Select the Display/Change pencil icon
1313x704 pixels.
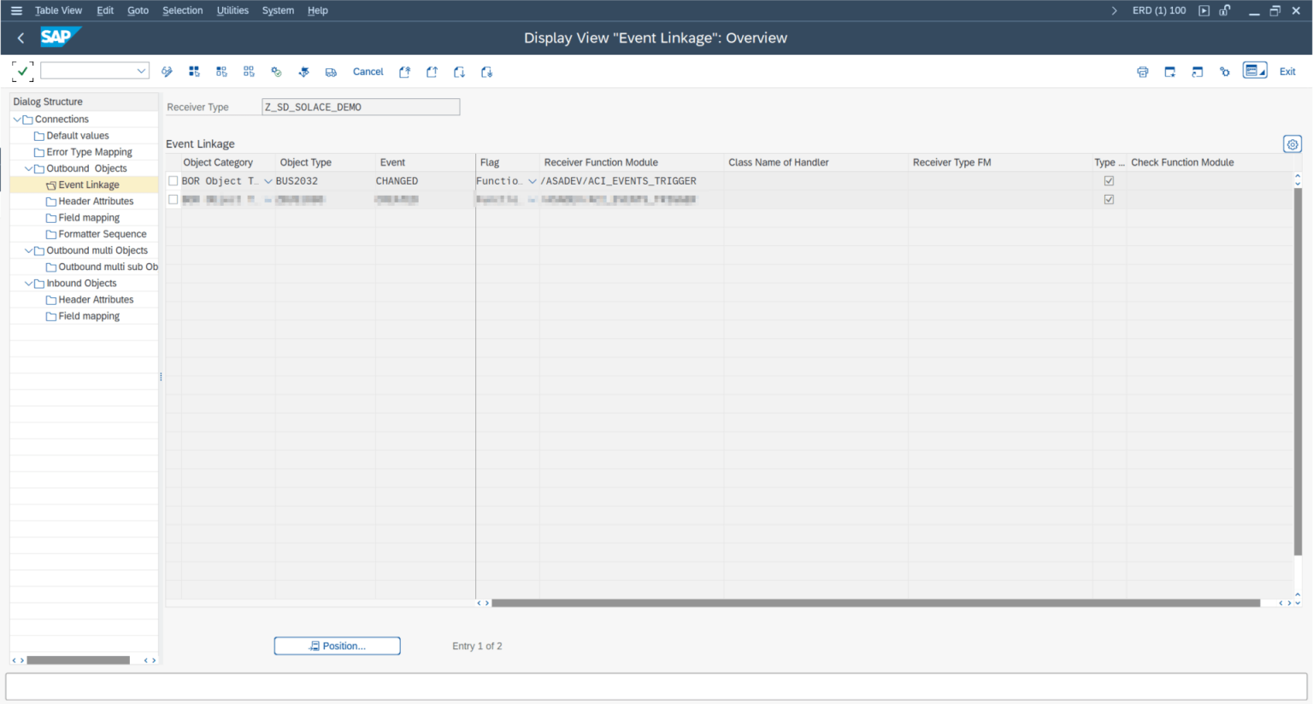[x=167, y=72]
